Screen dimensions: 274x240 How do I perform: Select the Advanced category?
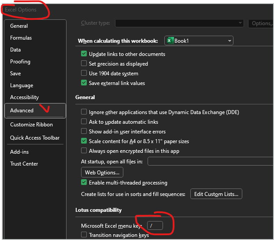[x=35, y=111]
